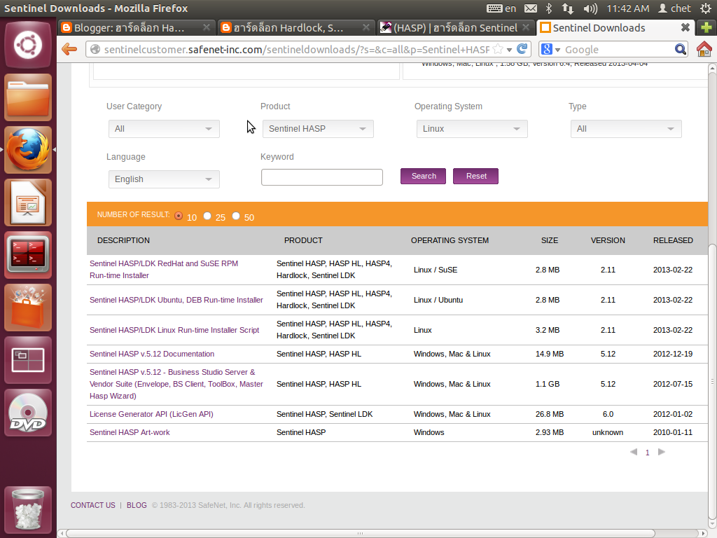Go to next results page arrow
Viewport: 717px width, 538px height.
[x=661, y=452]
